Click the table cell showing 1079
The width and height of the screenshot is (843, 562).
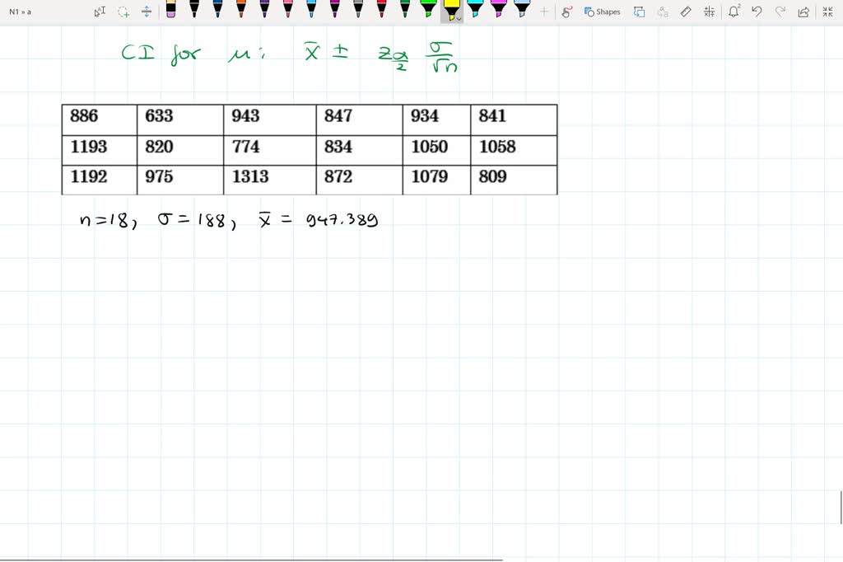(436, 180)
